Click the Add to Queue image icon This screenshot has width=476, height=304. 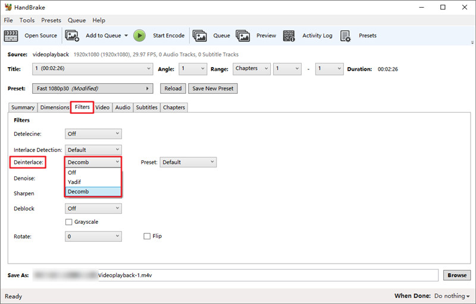(72, 36)
